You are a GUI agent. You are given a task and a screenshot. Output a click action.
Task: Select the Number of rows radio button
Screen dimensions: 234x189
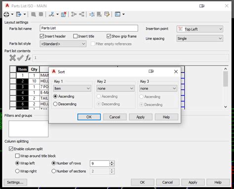click(x=54, y=163)
